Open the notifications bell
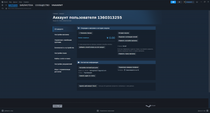 tap(179, 2)
